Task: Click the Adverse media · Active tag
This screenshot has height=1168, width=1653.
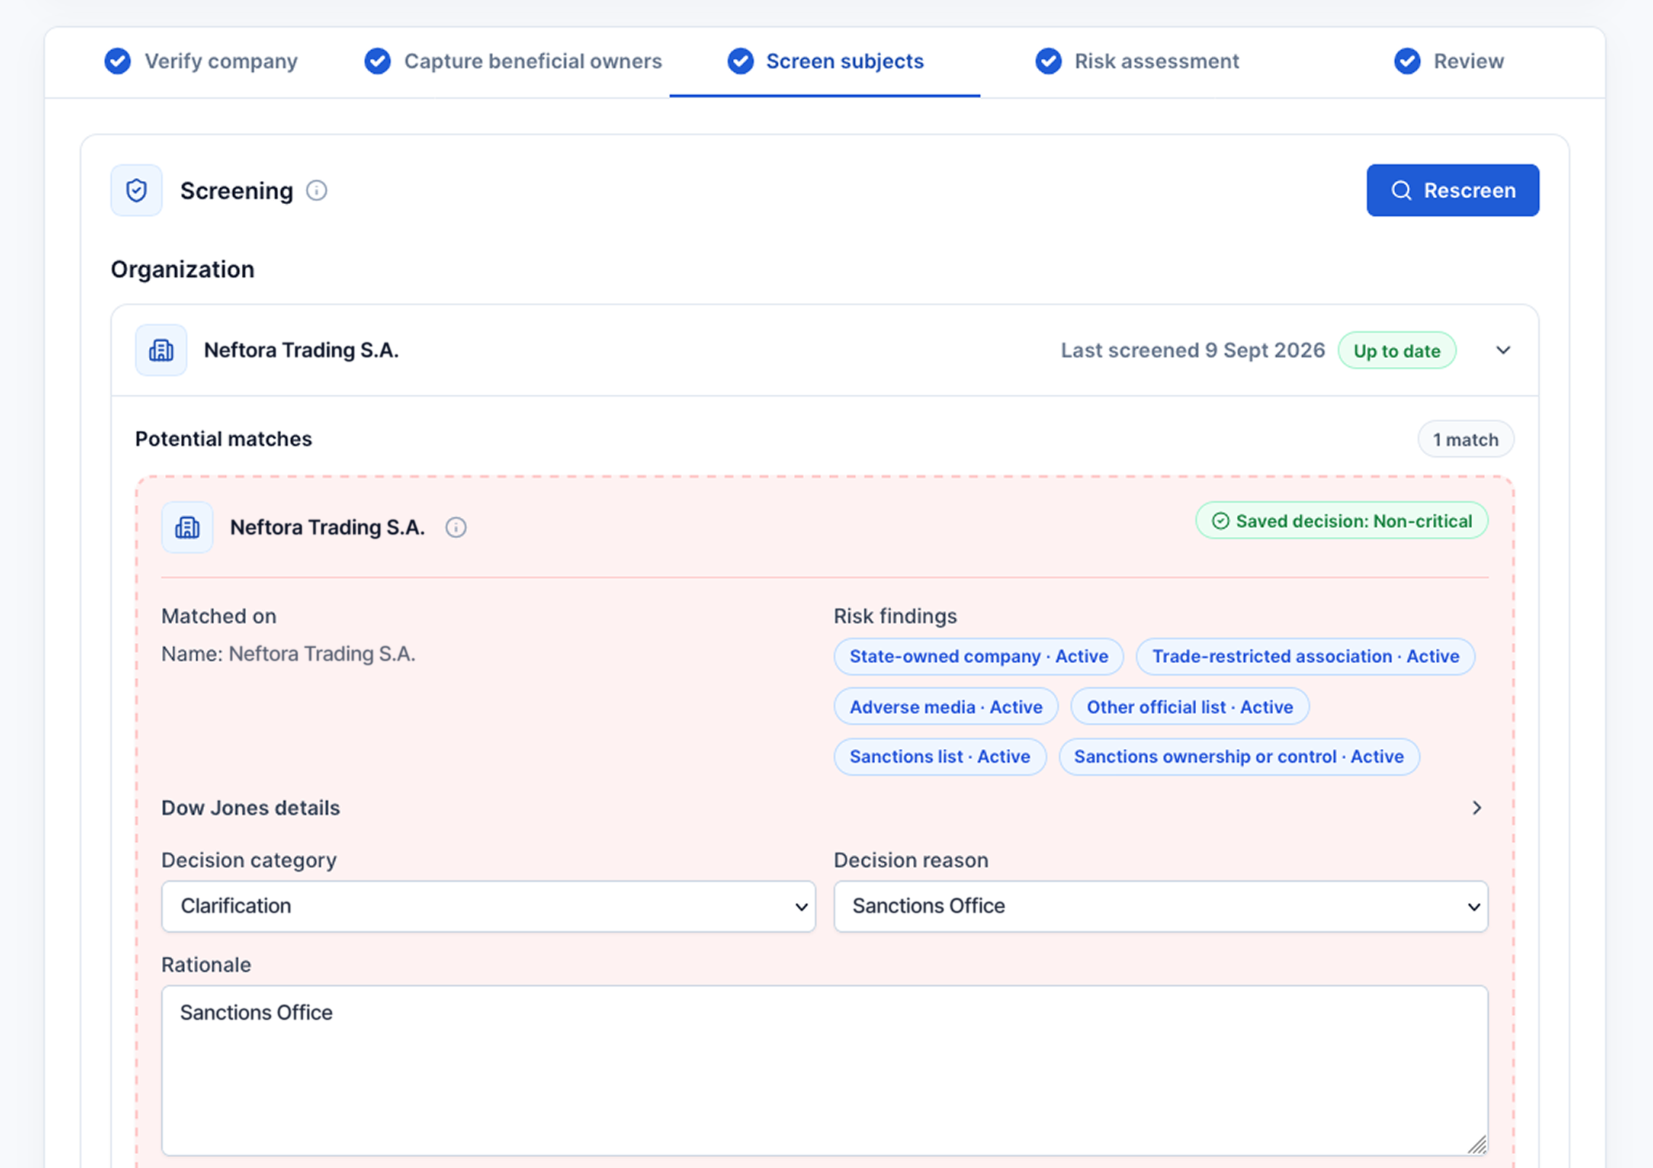Action: click(946, 707)
